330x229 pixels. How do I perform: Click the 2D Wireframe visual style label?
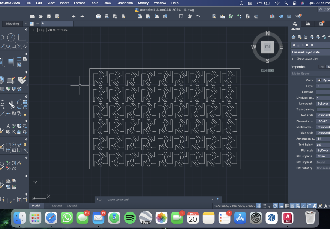pos(58,30)
